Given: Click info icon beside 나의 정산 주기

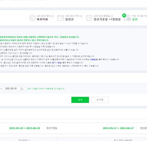Looking at the screenshot, I should [x=81, y=16].
